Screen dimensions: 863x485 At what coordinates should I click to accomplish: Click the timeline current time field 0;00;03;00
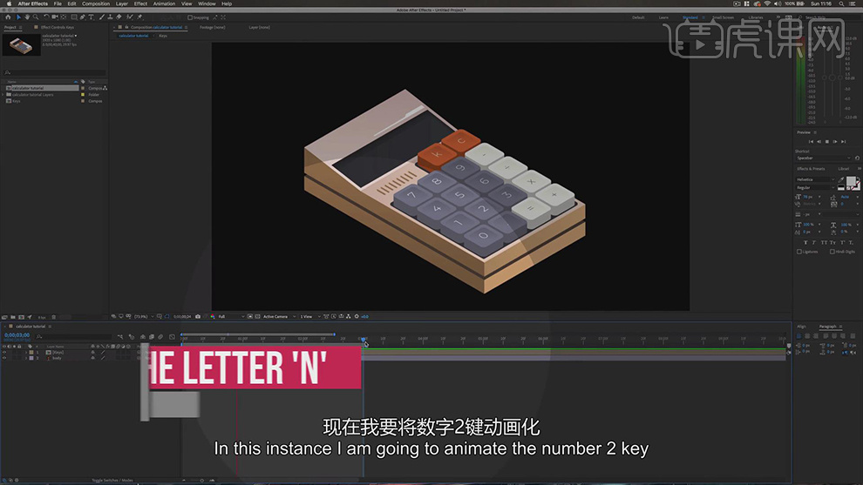pos(17,335)
